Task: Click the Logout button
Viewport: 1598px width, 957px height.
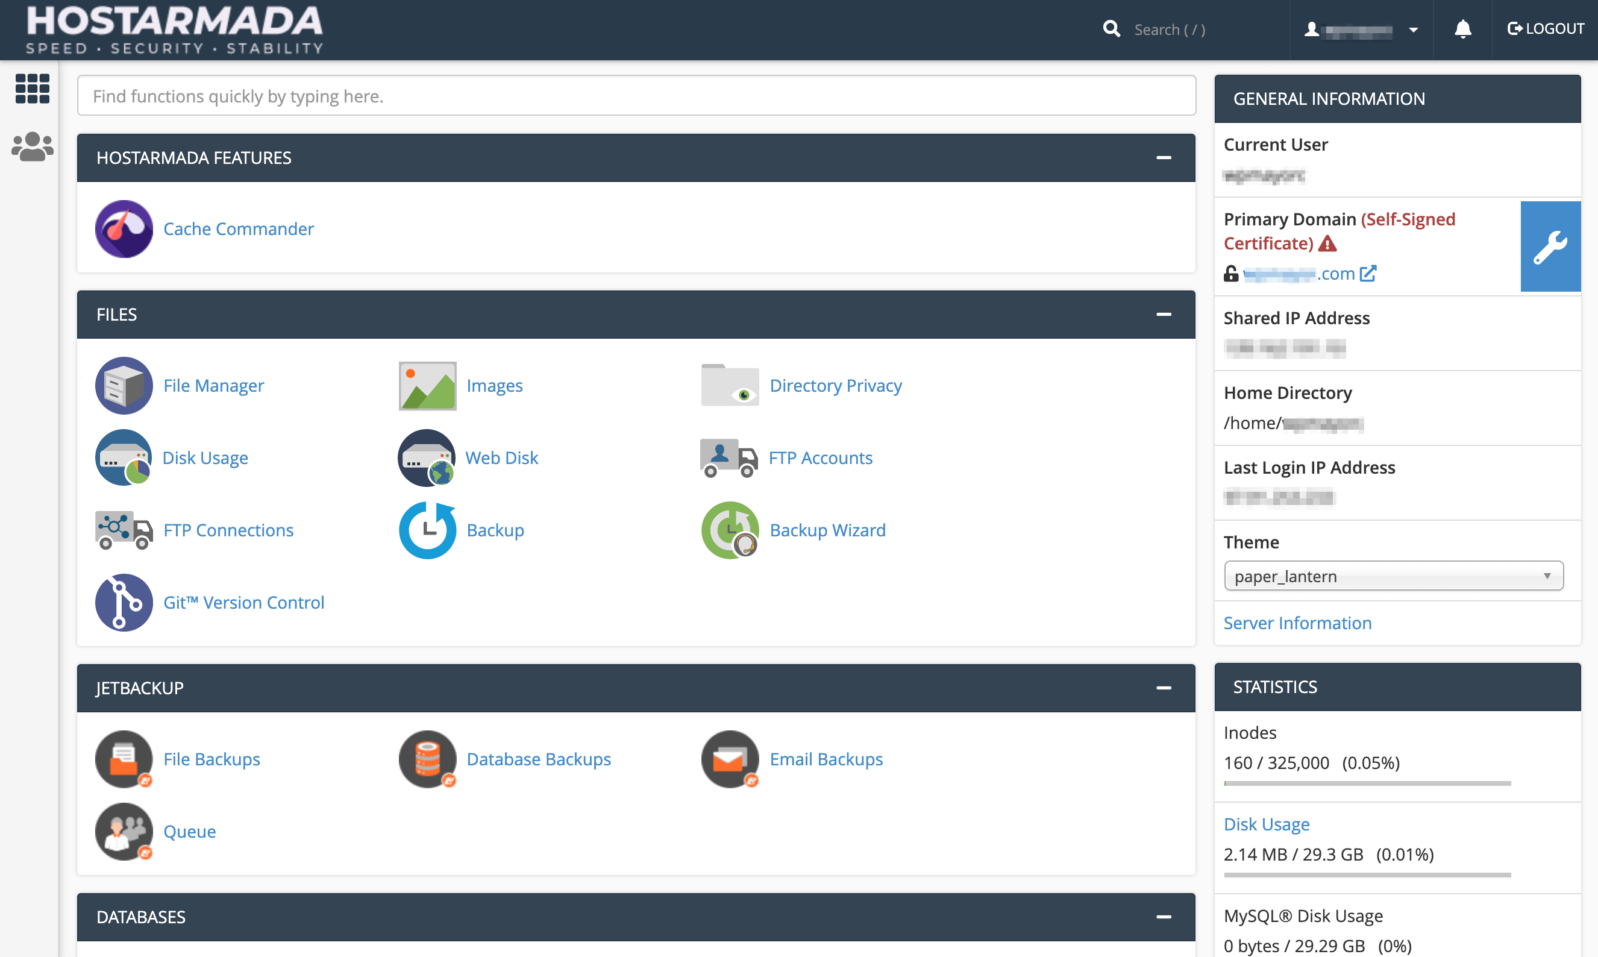Action: click(1545, 29)
